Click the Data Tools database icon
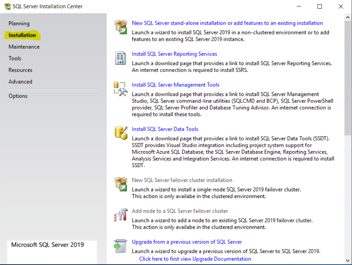 click(x=121, y=133)
